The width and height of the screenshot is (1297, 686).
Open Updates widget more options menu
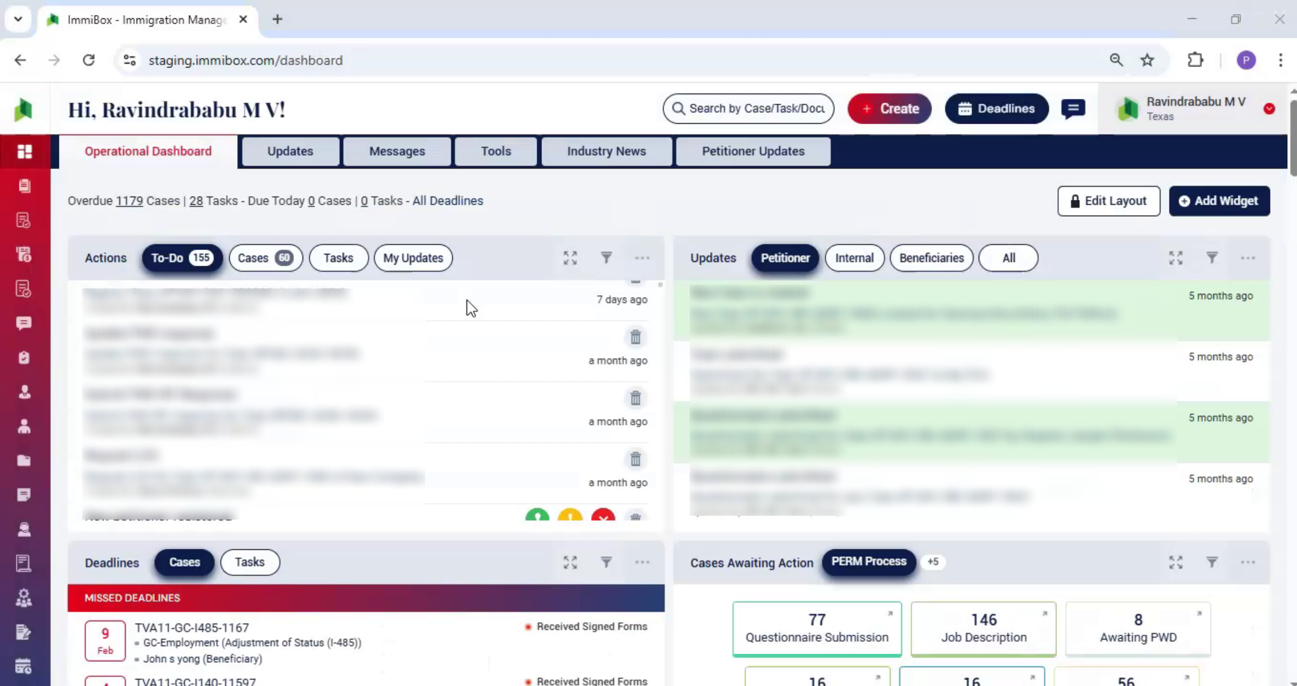pyautogui.click(x=1248, y=258)
